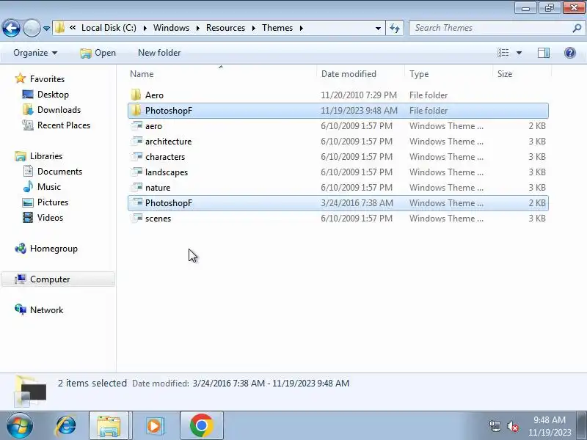This screenshot has height=440, width=587.
Task: Click the network tray icon
Action: tap(495, 426)
